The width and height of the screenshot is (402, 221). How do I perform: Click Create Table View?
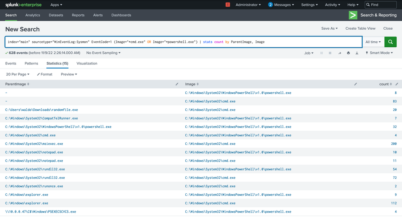click(360, 28)
